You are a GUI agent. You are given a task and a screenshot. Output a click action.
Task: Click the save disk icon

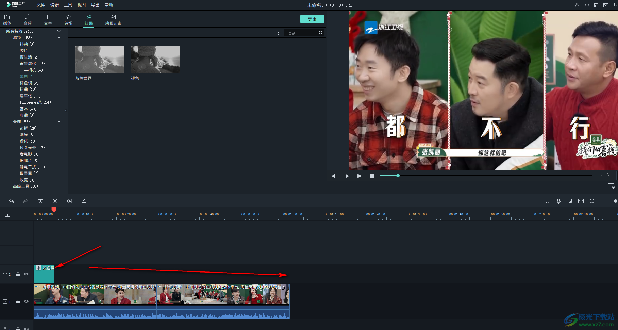pyautogui.click(x=596, y=5)
